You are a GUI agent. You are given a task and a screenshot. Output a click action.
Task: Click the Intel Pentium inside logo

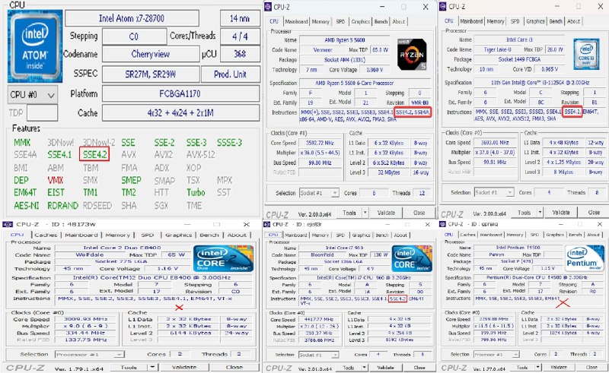coord(584,258)
